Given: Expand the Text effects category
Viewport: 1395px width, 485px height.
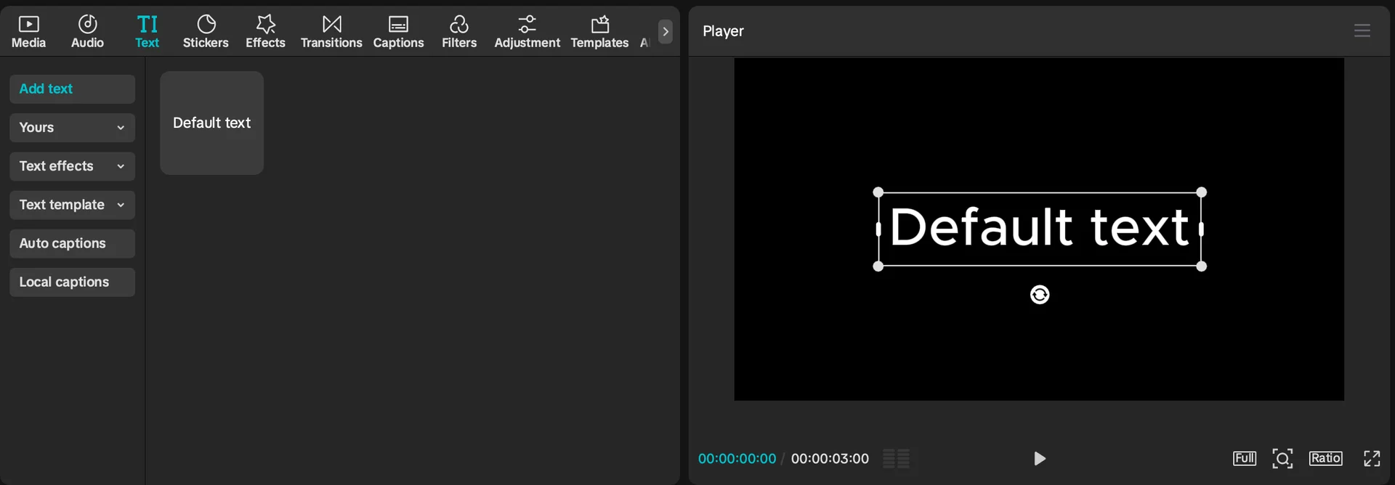Looking at the screenshot, I should pyautogui.click(x=73, y=166).
